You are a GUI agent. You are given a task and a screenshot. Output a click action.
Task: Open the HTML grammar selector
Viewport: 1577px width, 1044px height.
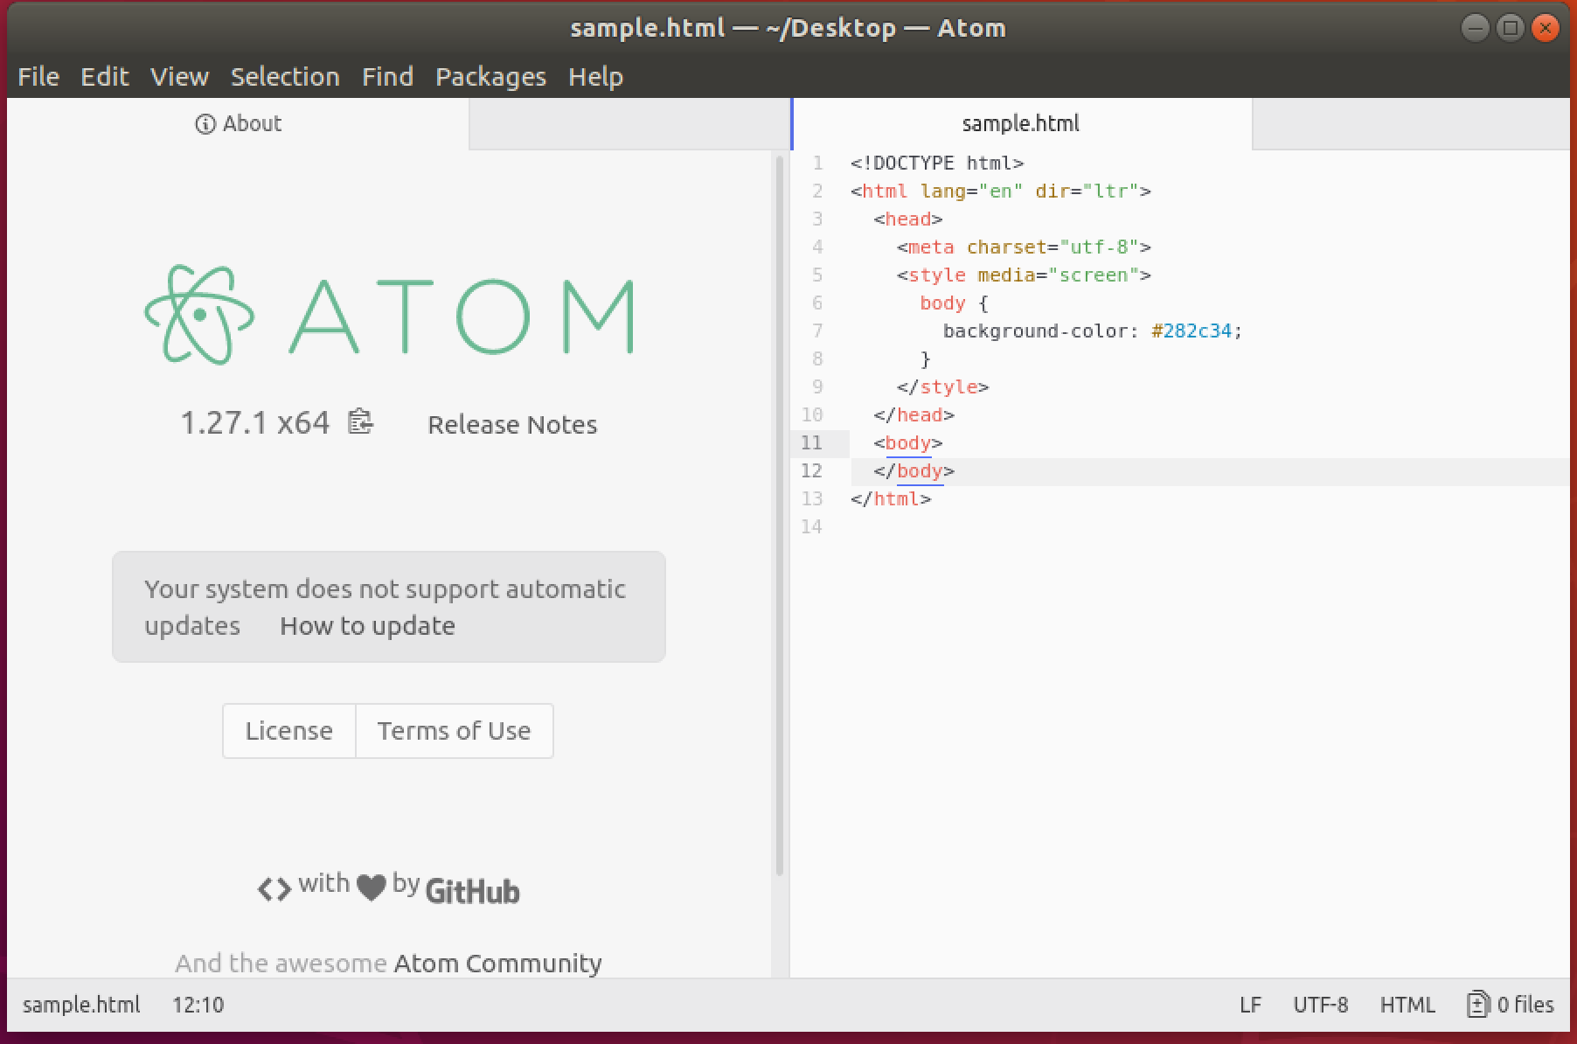point(1407,1005)
